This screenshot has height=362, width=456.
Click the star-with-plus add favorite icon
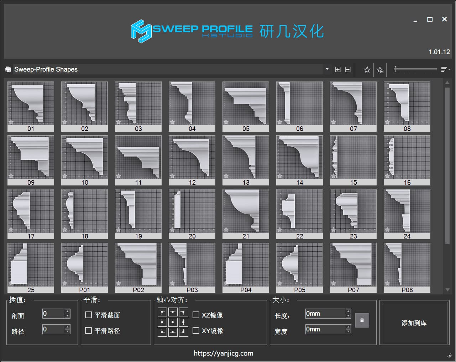pyautogui.click(x=380, y=70)
